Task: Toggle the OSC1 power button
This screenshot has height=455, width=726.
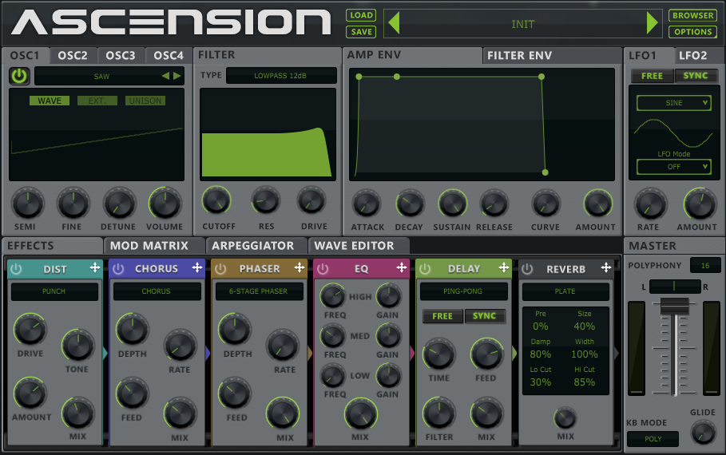Action: pos(18,76)
